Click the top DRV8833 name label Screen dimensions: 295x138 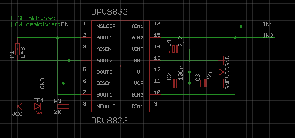click(110, 12)
